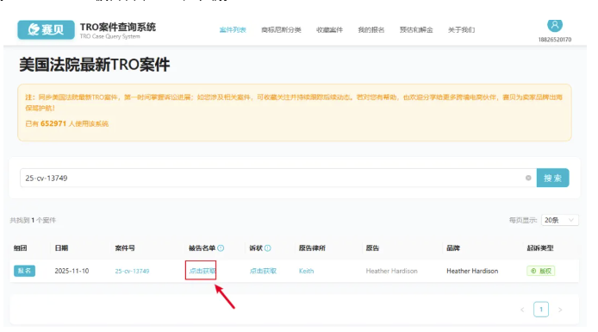
Task: Click the 案件号 column header
Action: 125,248
